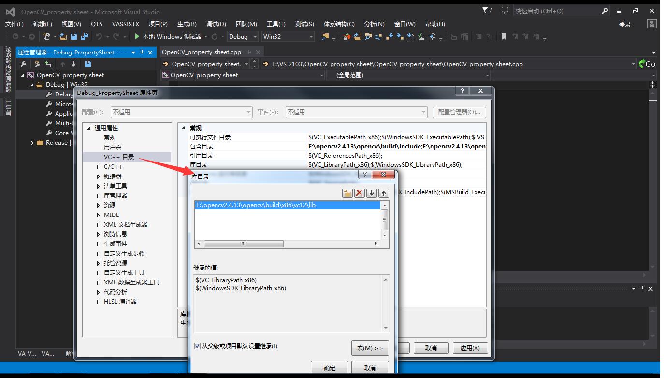This screenshot has height=378, width=664.
Task: Click the notifications flag icon showing 7
Action: point(488,10)
